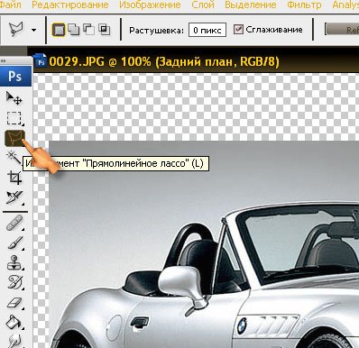Viewport: 359px width, 348px height.
Task: Click the Ps logo in toolbox
Action: click(x=15, y=77)
